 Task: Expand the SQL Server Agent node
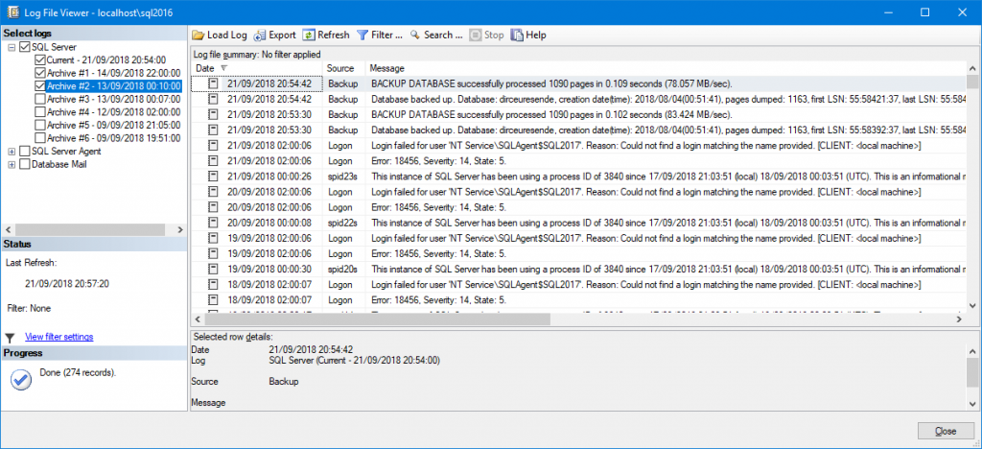(x=12, y=152)
